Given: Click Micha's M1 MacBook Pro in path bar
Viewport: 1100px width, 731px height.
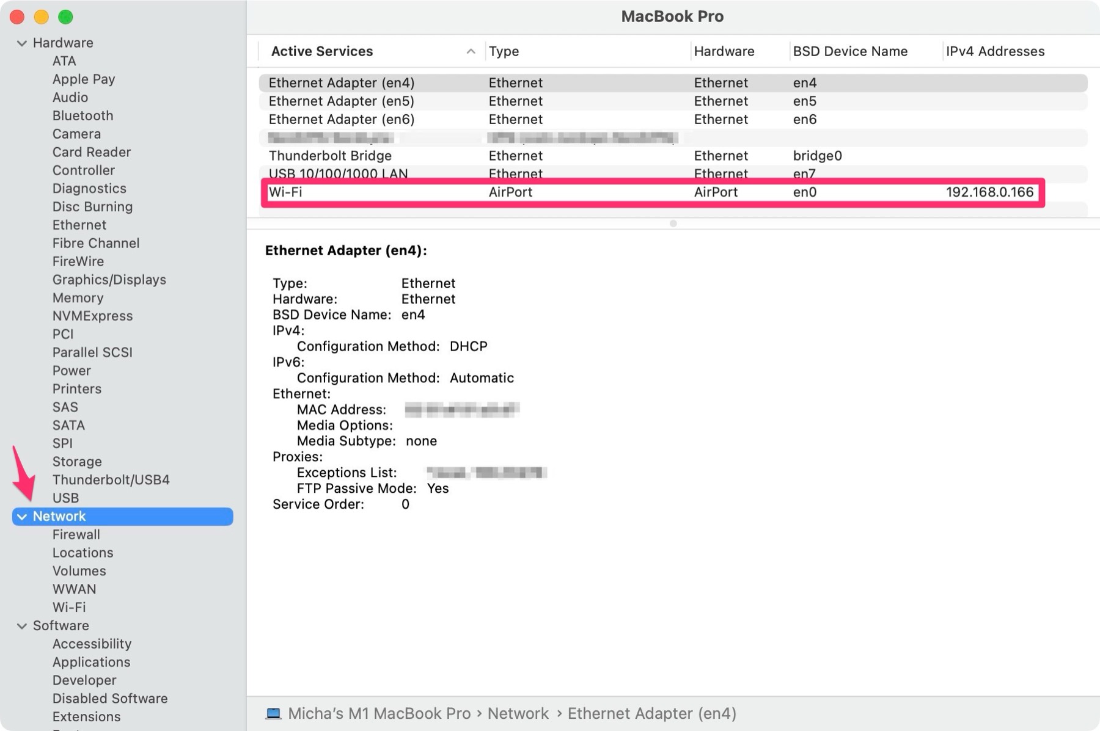Looking at the screenshot, I should pos(379,713).
